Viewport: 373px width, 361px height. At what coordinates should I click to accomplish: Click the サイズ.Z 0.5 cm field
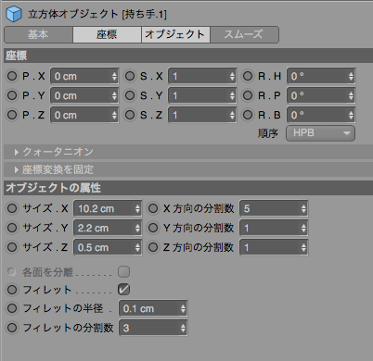tap(108, 247)
